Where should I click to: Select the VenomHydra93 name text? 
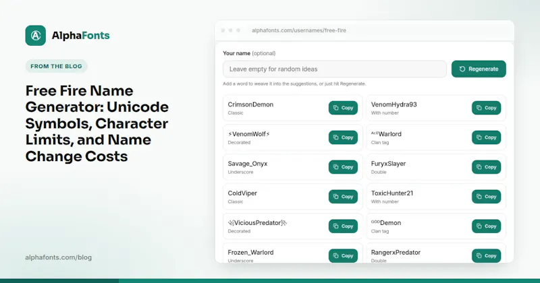[x=394, y=104]
